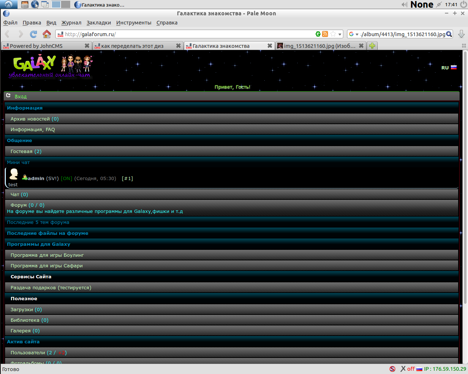468x374 pixels.
Task: Open Программа для игры Боулинг link
Action: pos(47,255)
